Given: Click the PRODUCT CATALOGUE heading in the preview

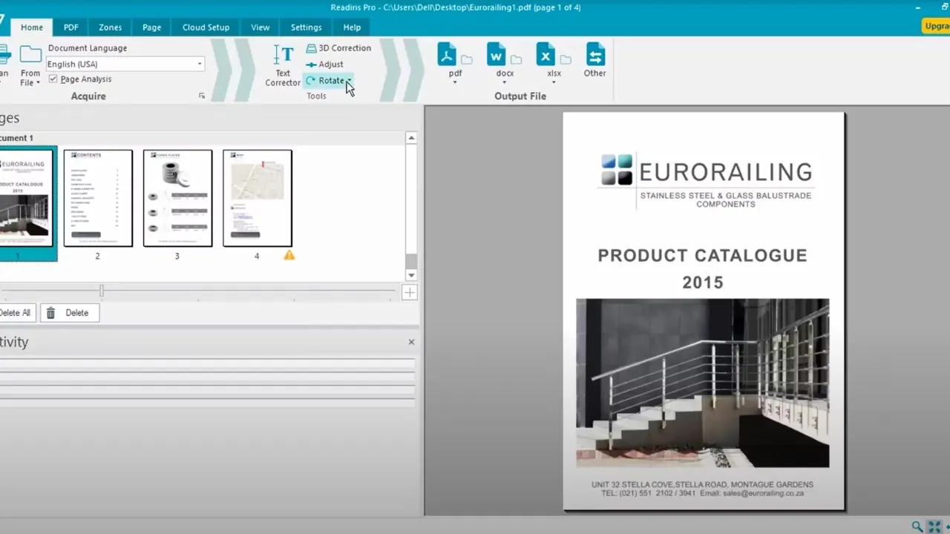Looking at the screenshot, I should pos(702,256).
